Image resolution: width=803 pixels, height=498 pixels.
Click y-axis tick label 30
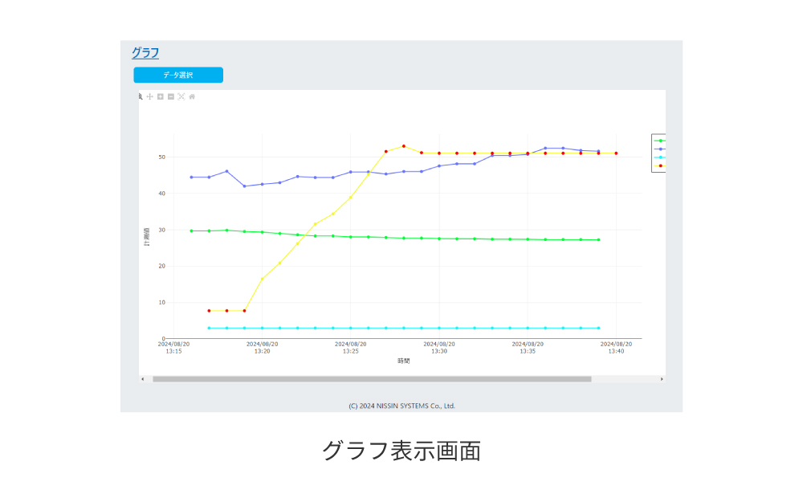pyautogui.click(x=162, y=230)
